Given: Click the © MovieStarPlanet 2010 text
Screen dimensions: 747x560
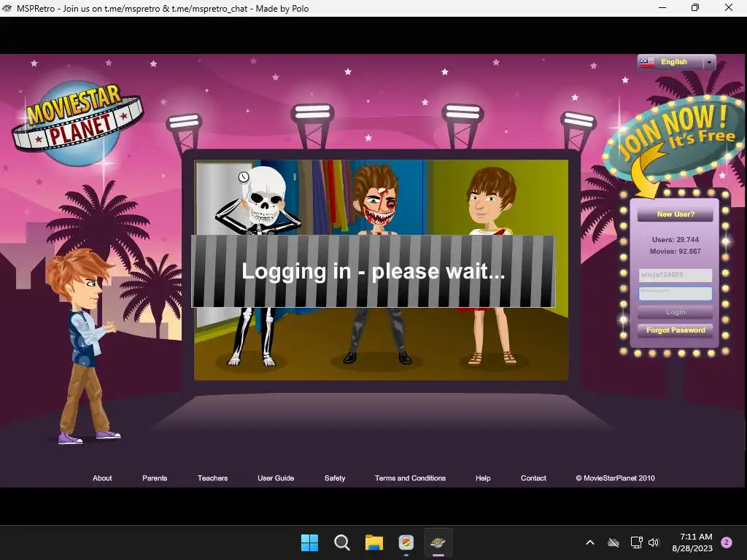Looking at the screenshot, I should point(615,478).
